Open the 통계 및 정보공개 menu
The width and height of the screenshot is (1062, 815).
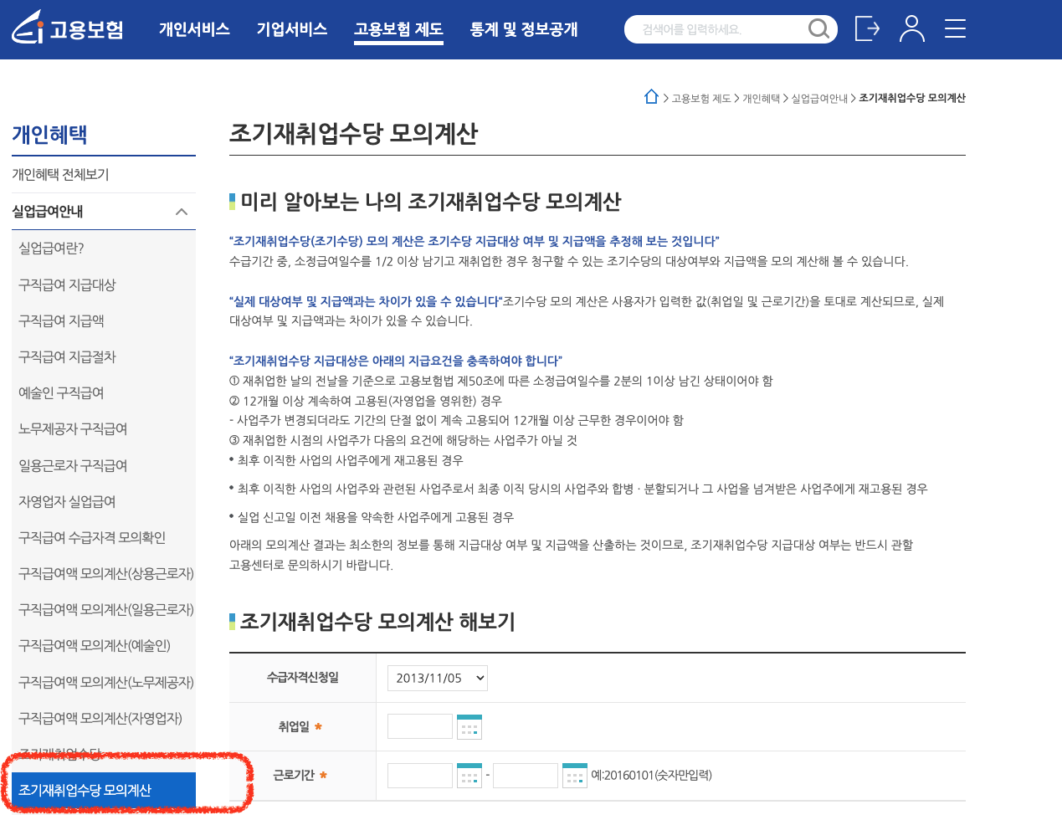click(523, 28)
